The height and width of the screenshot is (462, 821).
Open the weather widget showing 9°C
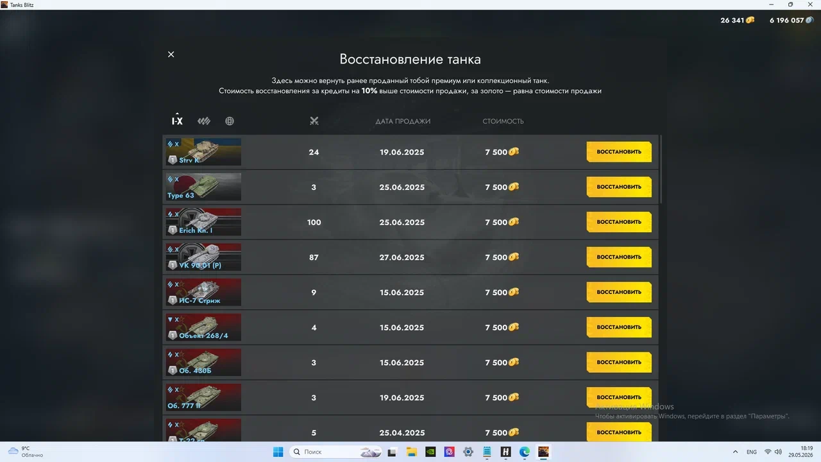26,452
